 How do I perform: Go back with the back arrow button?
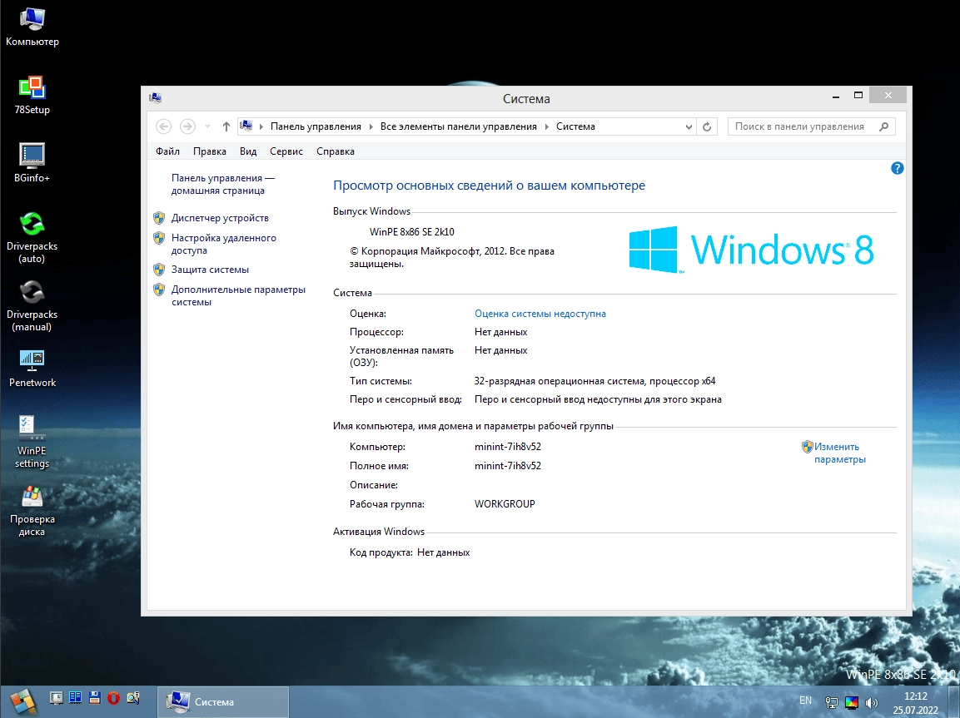pyautogui.click(x=163, y=126)
